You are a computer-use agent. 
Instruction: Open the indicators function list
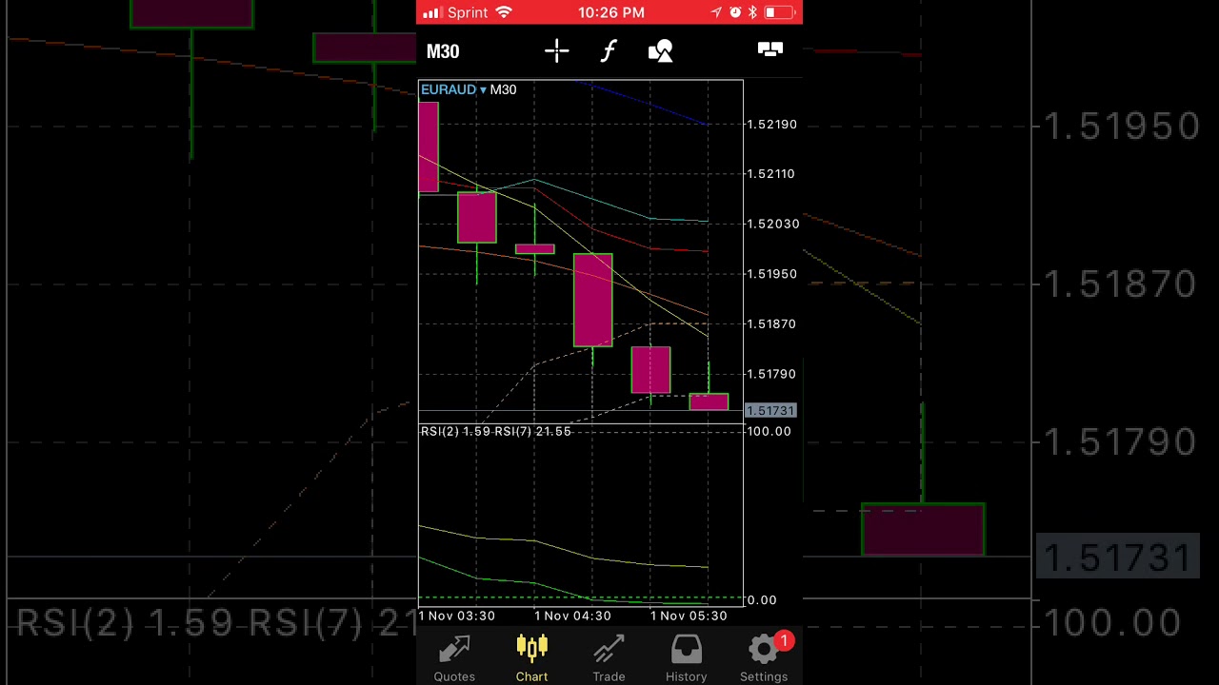click(x=609, y=51)
